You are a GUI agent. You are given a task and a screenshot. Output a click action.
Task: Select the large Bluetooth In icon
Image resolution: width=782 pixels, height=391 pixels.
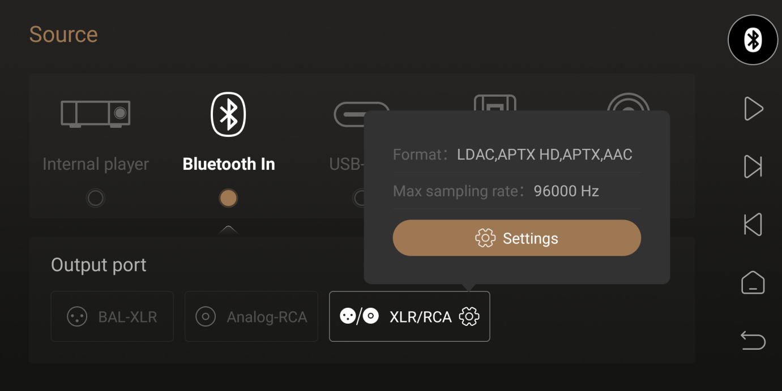click(228, 114)
